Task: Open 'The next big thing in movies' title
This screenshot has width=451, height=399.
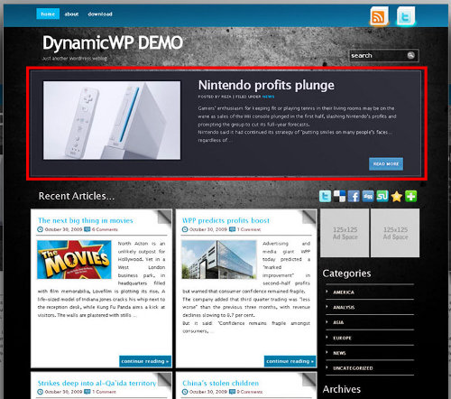Action: pyautogui.click(x=86, y=220)
